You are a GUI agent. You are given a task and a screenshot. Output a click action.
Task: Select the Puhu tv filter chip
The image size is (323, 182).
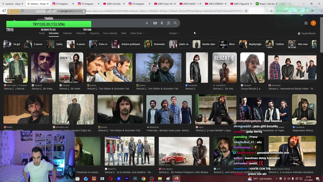coord(99,44)
